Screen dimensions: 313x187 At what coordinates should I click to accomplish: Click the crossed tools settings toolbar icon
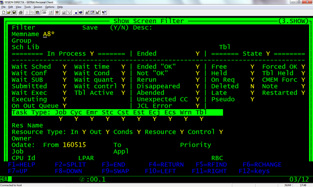pyautogui.click(x=57, y=12)
